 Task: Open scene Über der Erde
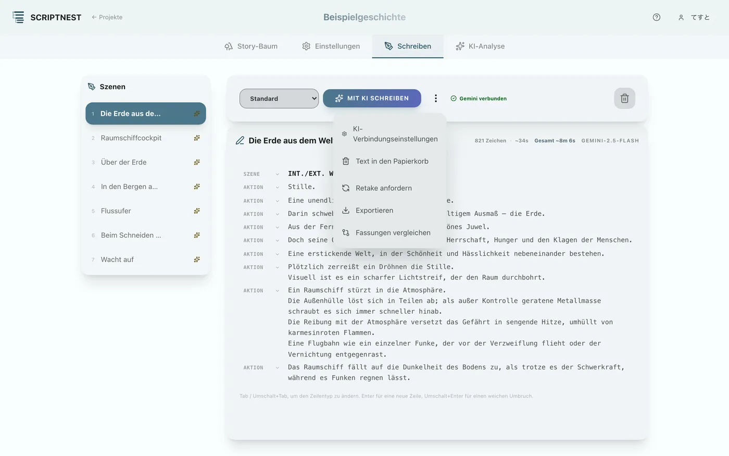point(146,162)
